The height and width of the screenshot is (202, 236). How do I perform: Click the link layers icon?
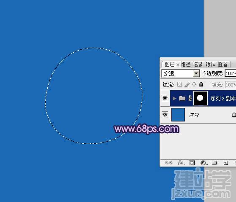click(168, 163)
